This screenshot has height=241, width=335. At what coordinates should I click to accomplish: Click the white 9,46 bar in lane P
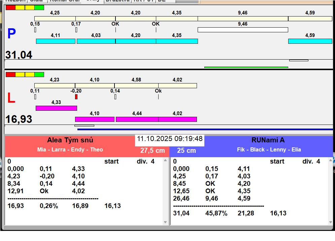242,30
